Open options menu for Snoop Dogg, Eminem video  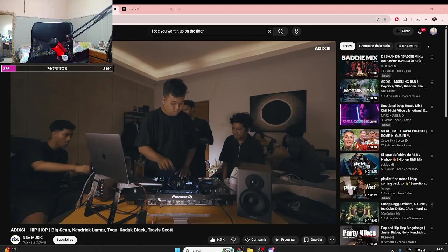pyautogui.click(x=432, y=204)
